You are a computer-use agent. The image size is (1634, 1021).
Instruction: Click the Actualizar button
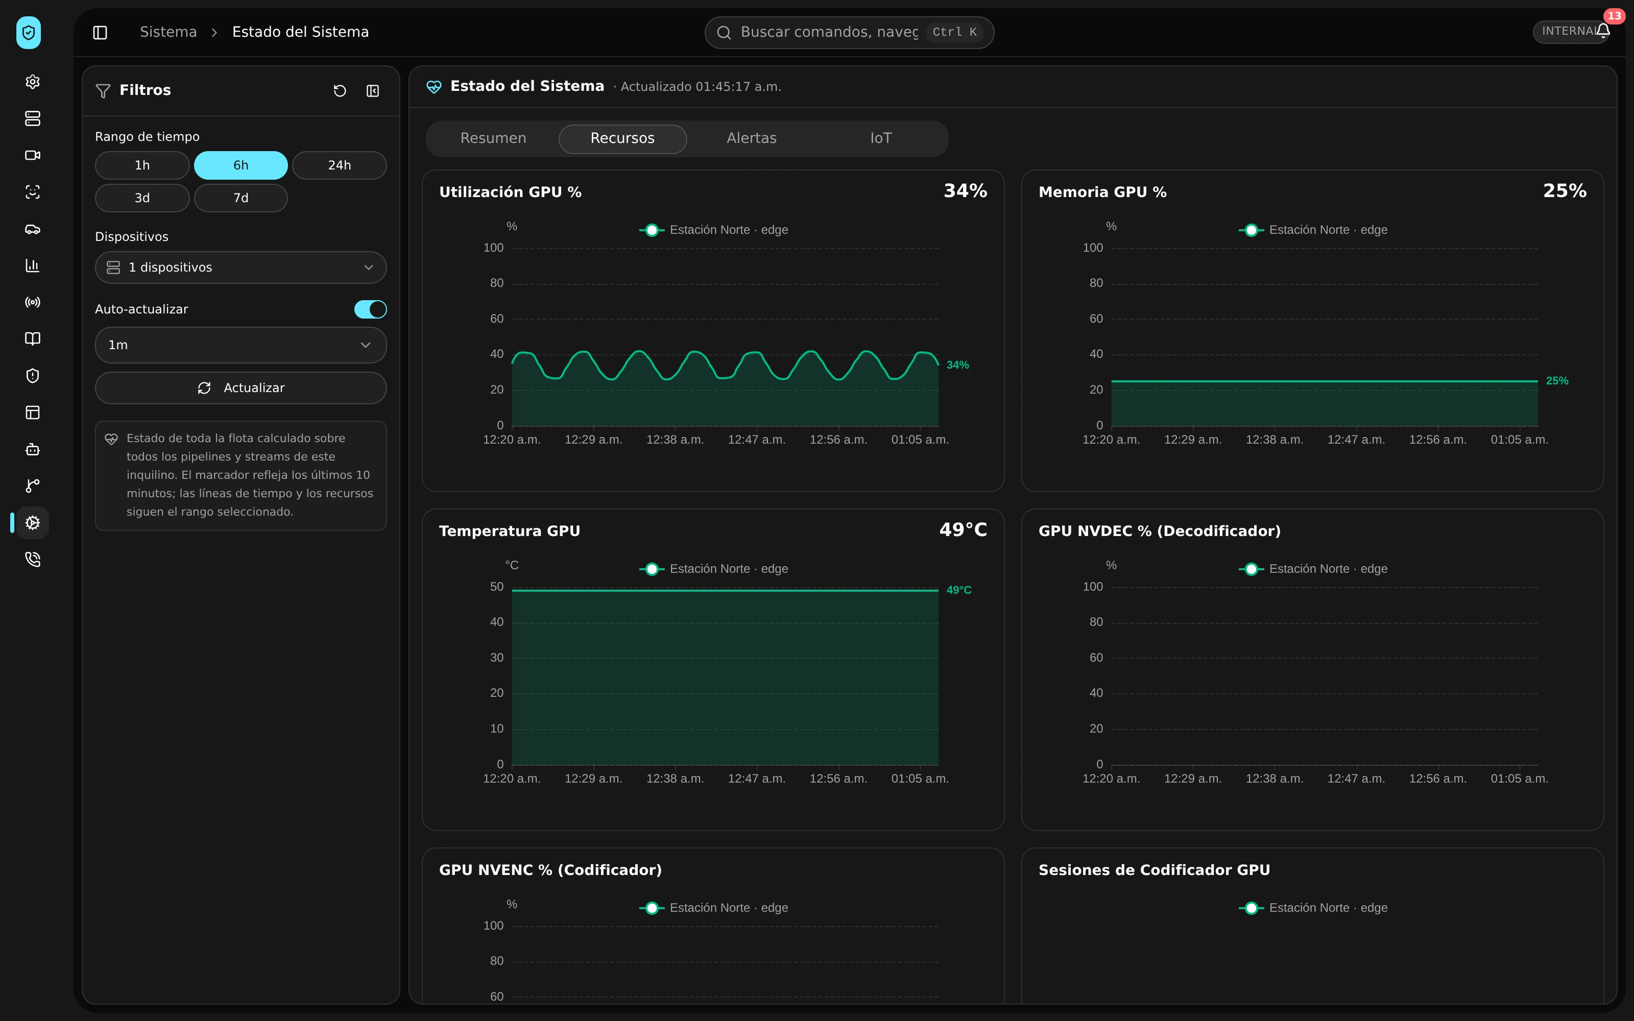(x=241, y=388)
